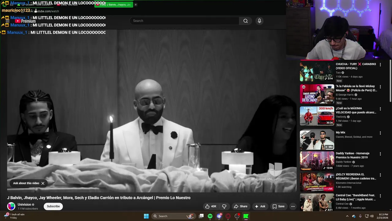Screen dimensions: 392x221
Task: Open the My Mix title link
Action: pyautogui.click(x=341, y=133)
